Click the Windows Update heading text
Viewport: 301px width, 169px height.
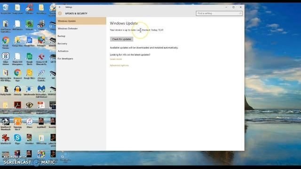click(124, 23)
